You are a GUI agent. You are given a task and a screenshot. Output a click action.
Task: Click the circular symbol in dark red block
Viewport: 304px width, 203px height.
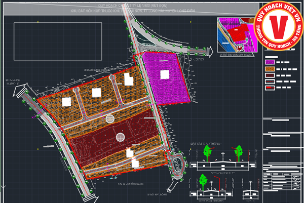click(x=120, y=136)
